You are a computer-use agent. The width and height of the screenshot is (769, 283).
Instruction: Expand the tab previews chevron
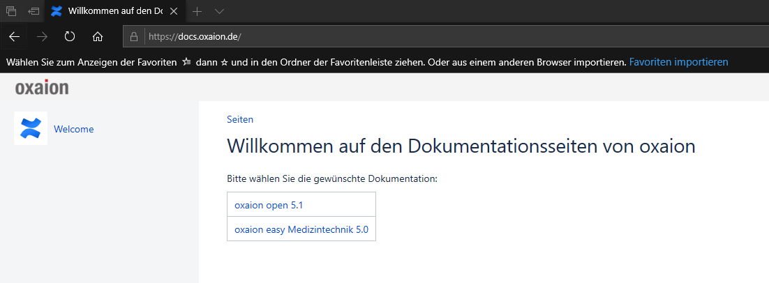click(219, 11)
